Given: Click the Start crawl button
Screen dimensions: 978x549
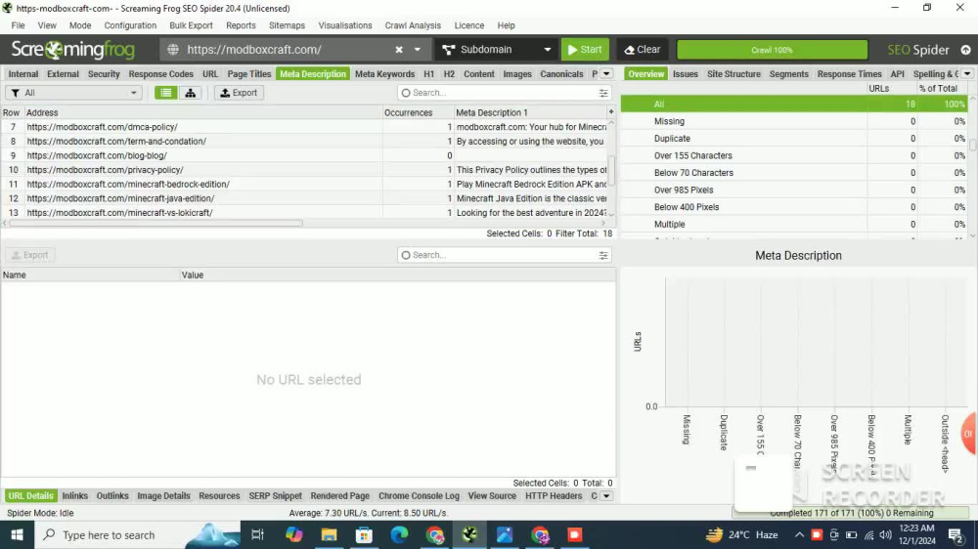Looking at the screenshot, I should point(585,50).
